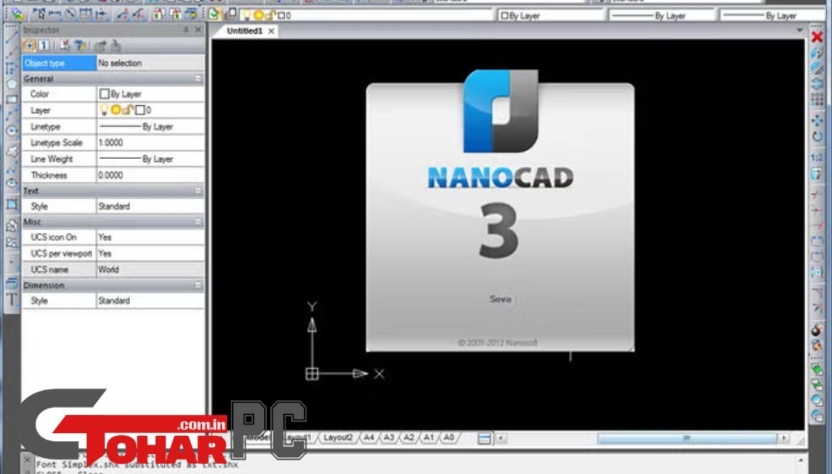Toggle layer lightbulb in Inspector Layer row
Screen dimensions: 832x474
click(103, 110)
